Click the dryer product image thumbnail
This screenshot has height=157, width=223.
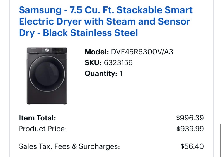(x=47, y=76)
